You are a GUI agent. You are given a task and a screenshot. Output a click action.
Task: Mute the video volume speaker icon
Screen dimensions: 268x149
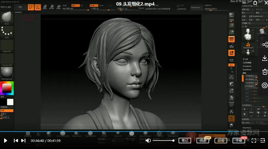pyautogui.click(x=148, y=141)
